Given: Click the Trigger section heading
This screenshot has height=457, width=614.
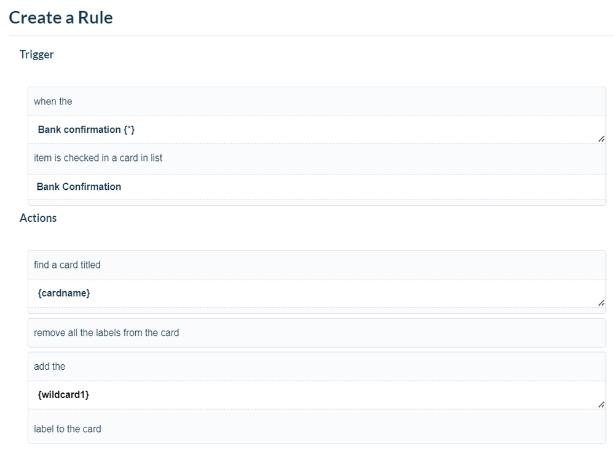Looking at the screenshot, I should (x=36, y=55).
